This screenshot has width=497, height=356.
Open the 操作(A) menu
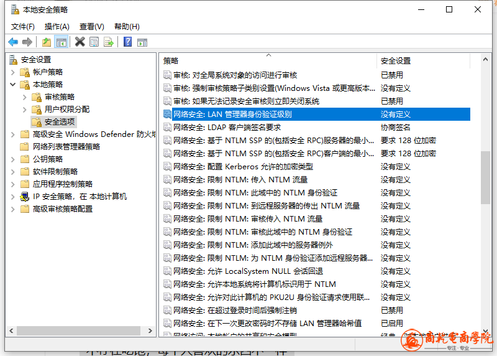point(57,27)
